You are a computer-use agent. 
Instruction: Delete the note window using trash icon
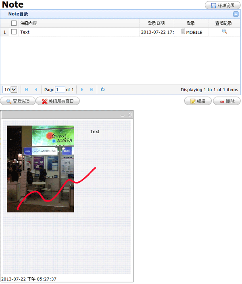point(129,115)
